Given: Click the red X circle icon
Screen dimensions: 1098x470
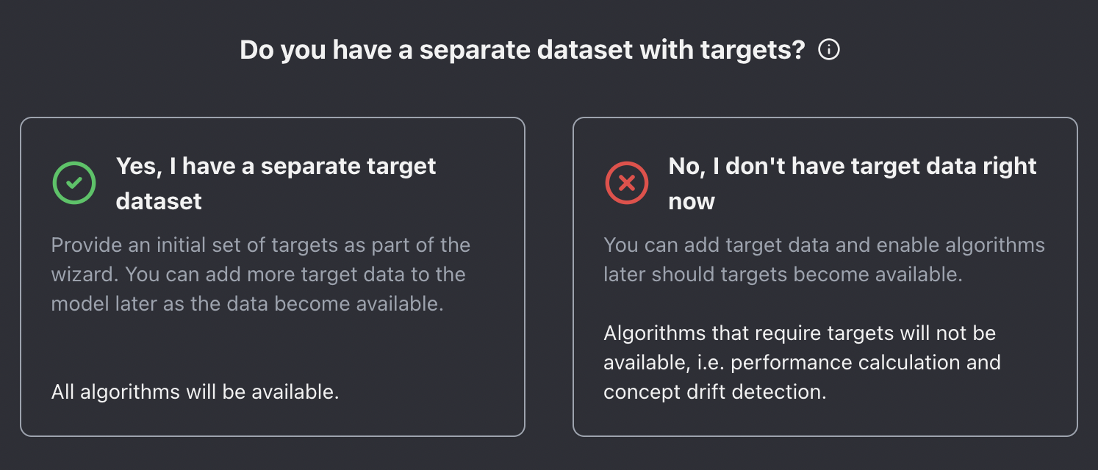Looking at the screenshot, I should 626,183.
